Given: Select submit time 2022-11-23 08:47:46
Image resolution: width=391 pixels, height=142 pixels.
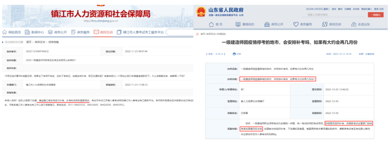Looking at the screenshot, I should point(136,52).
